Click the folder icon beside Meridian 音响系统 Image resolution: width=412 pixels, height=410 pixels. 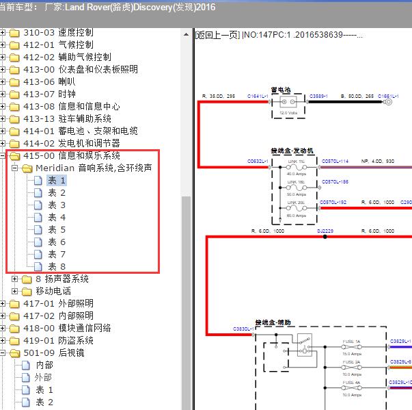(x=27, y=168)
